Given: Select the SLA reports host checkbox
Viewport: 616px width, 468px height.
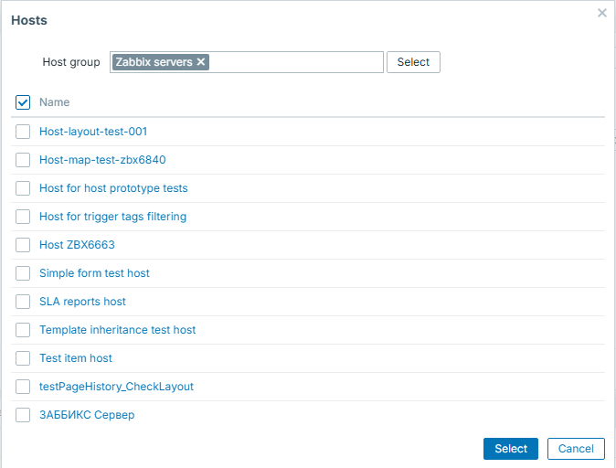Looking at the screenshot, I should tap(23, 302).
